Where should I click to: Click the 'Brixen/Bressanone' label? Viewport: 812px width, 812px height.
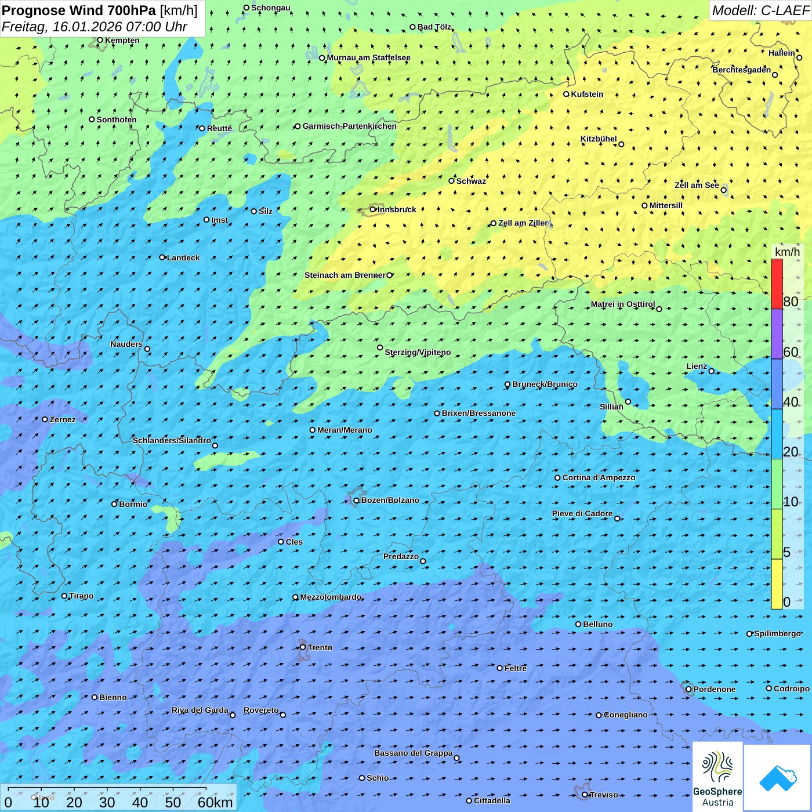tap(478, 413)
